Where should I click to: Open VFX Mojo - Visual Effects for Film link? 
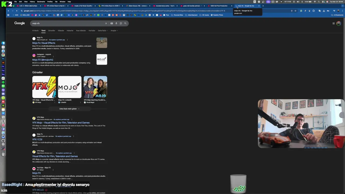pos(61,123)
